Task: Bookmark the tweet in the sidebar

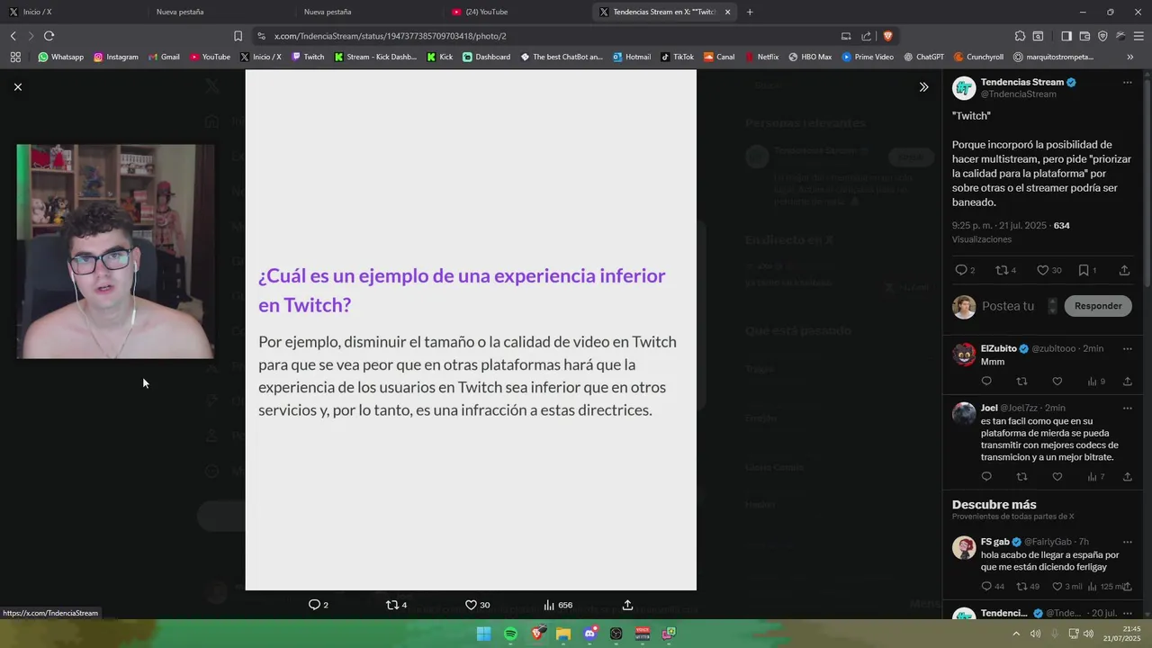Action: click(1084, 270)
